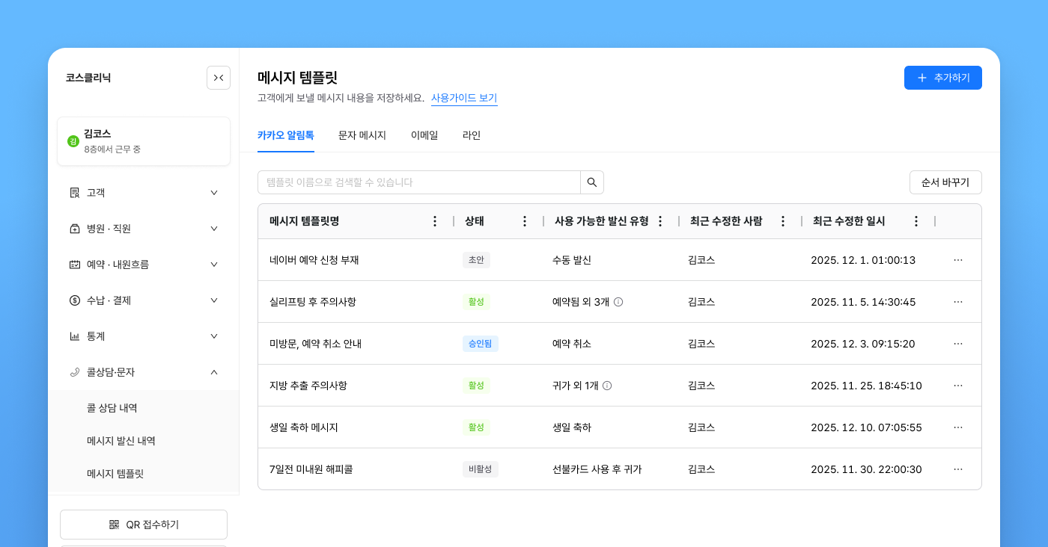Click the search magnifier icon

point(592,182)
